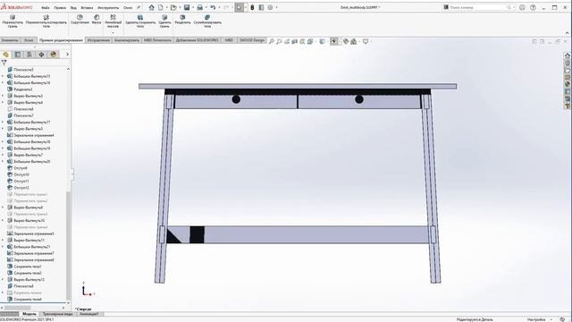Print the document
The image size is (572, 322).
click(200, 7)
